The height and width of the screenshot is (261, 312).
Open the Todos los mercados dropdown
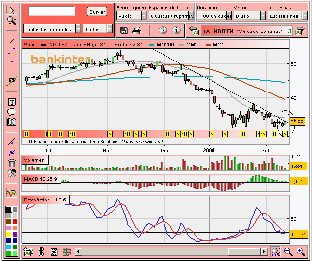click(52, 29)
